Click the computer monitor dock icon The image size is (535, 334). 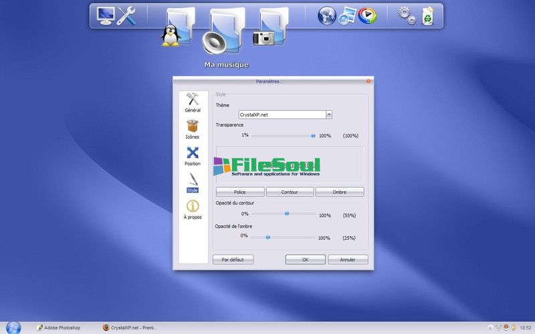[x=106, y=15]
